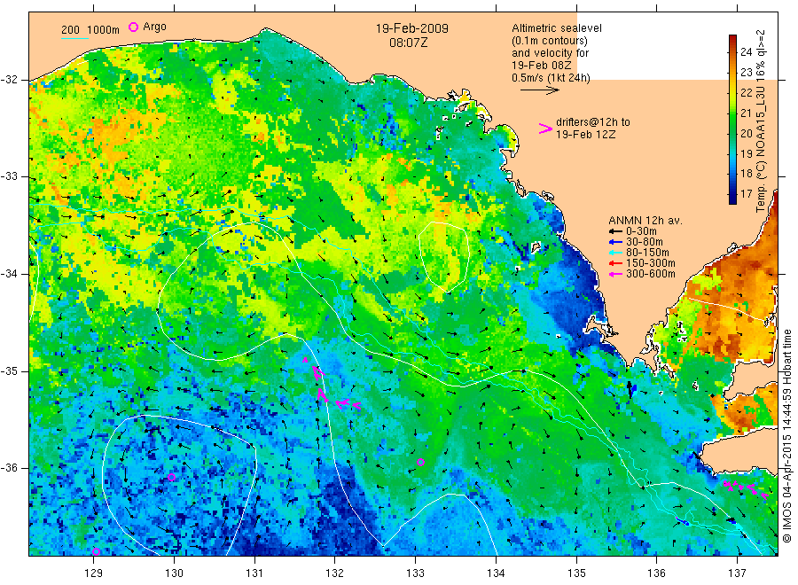This screenshot has height=585, width=798.
Task: Click the drifter track near 137E 36S
Action: point(746,489)
